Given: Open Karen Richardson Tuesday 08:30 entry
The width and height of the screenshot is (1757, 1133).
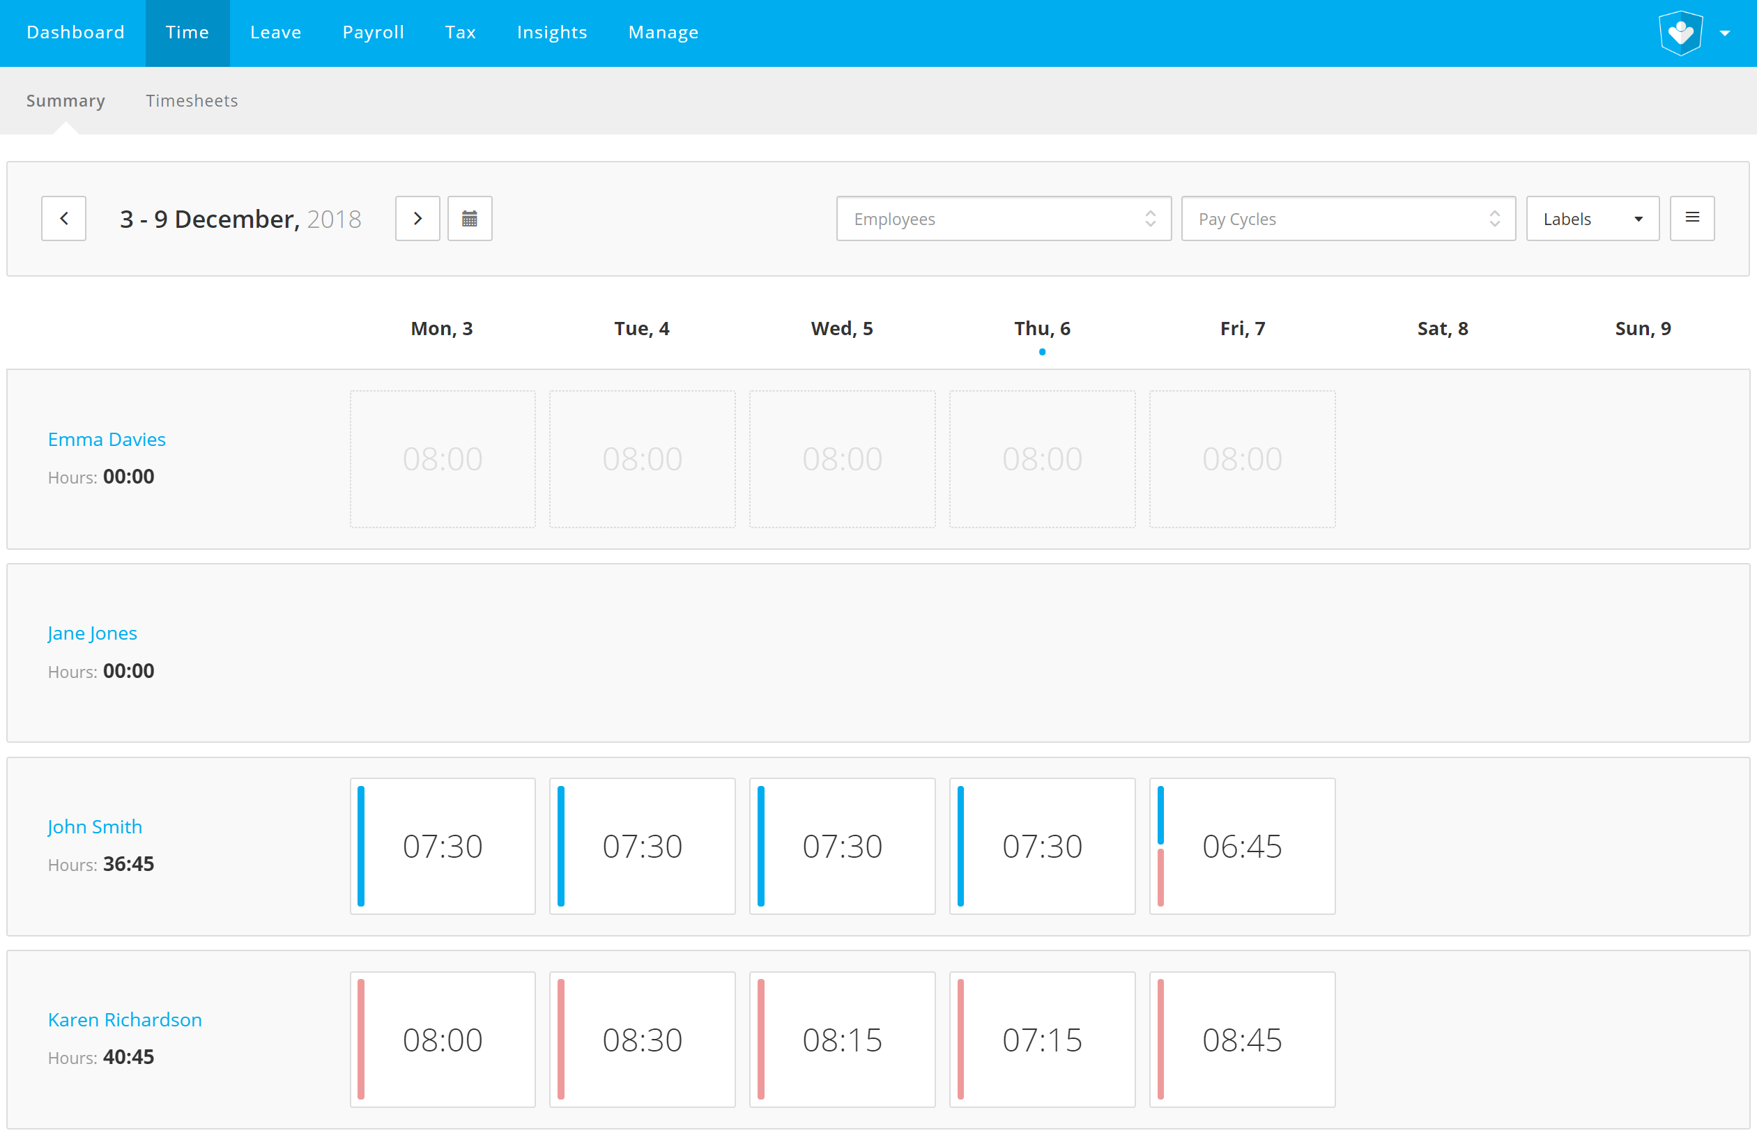Looking at the screenshot, I should pyautogui.click(x=642, y=1040).
